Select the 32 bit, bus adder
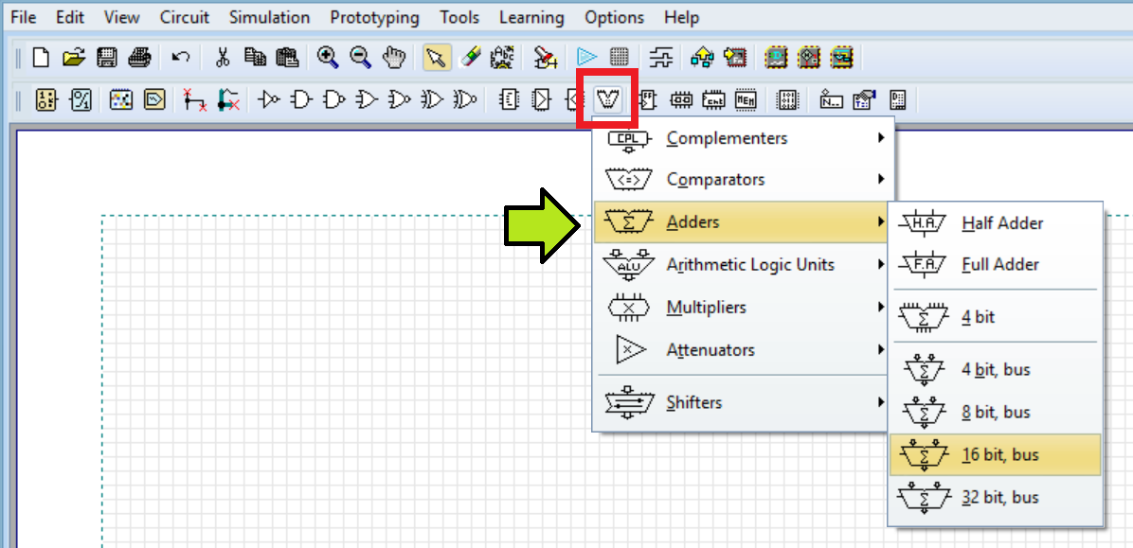This screenshot has height=548, width=1133. tap(995, 498)
